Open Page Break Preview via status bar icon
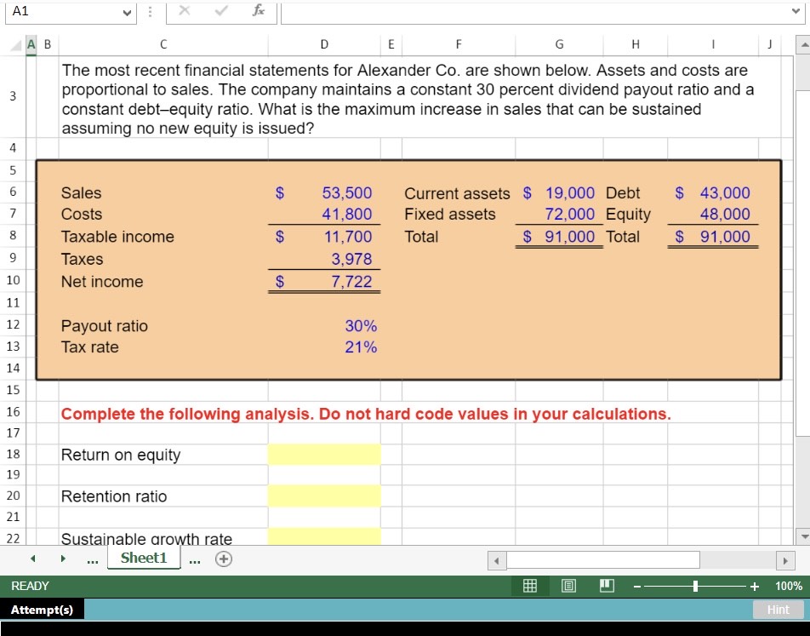 click(607, 586)
